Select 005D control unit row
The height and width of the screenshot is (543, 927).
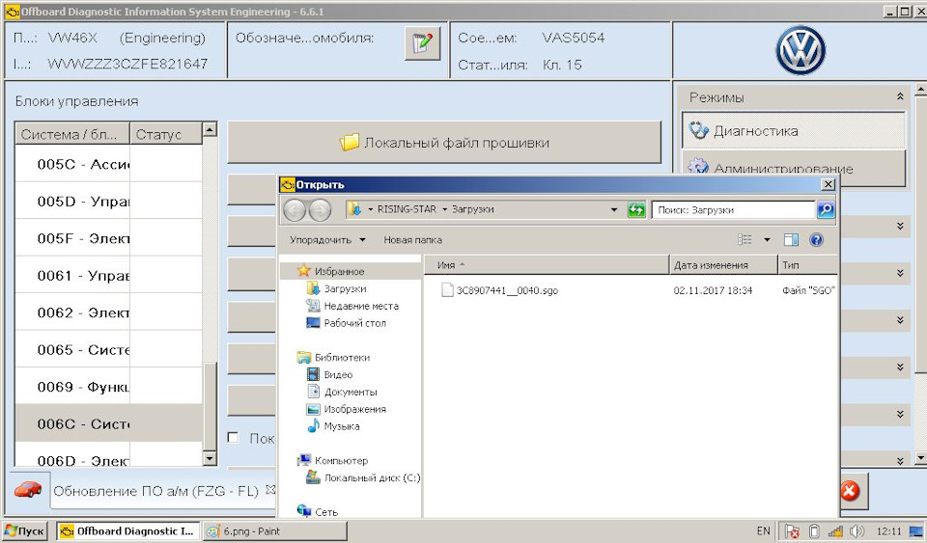pos(108,202)
